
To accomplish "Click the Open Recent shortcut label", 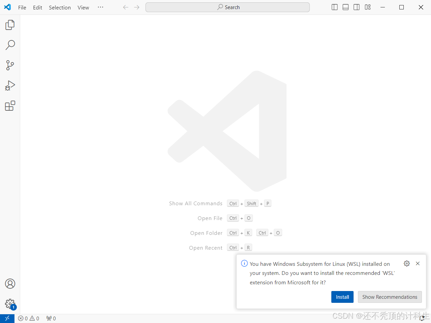I will click(x=206, y=248).
